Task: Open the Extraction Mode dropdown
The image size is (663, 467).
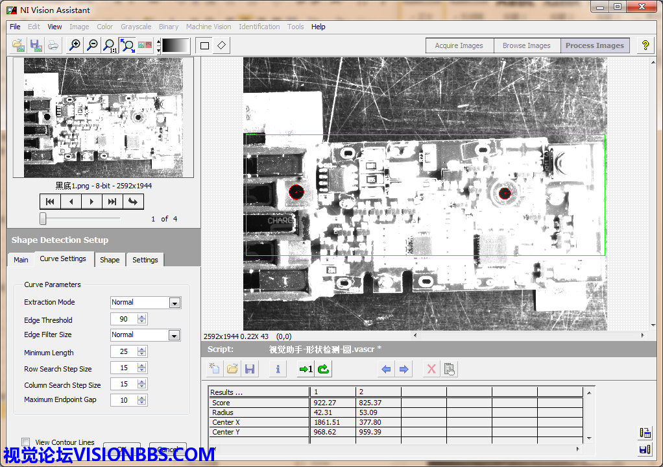Action: click(x=174, y=303)
